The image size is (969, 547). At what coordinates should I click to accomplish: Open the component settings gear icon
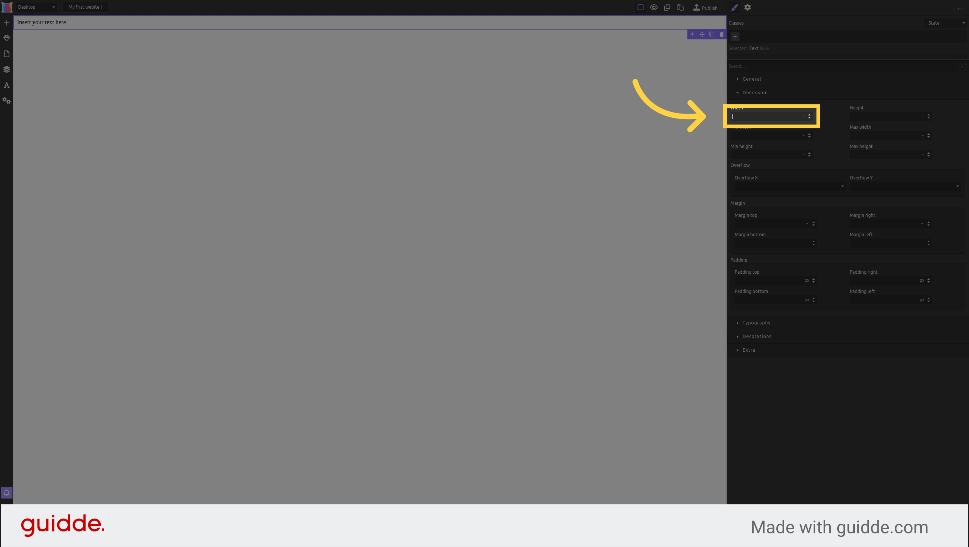(x=748, y=7)
